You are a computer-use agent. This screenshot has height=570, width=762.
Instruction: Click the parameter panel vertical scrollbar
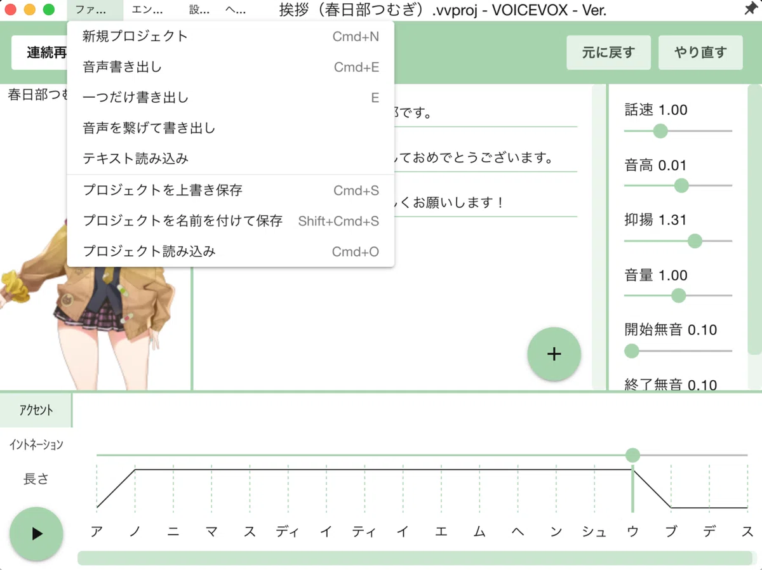click(x=754, y=219)
